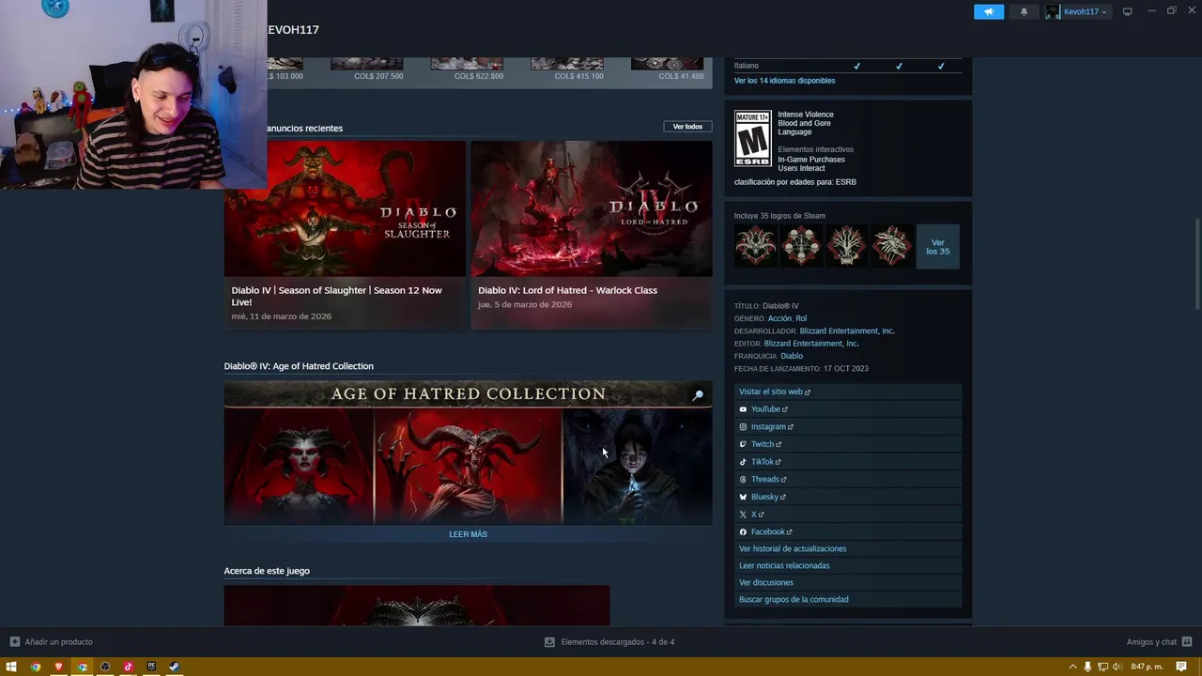
Task: Open 'Ver historial de actualizaciones'
Action: click(x=793, y=548)
